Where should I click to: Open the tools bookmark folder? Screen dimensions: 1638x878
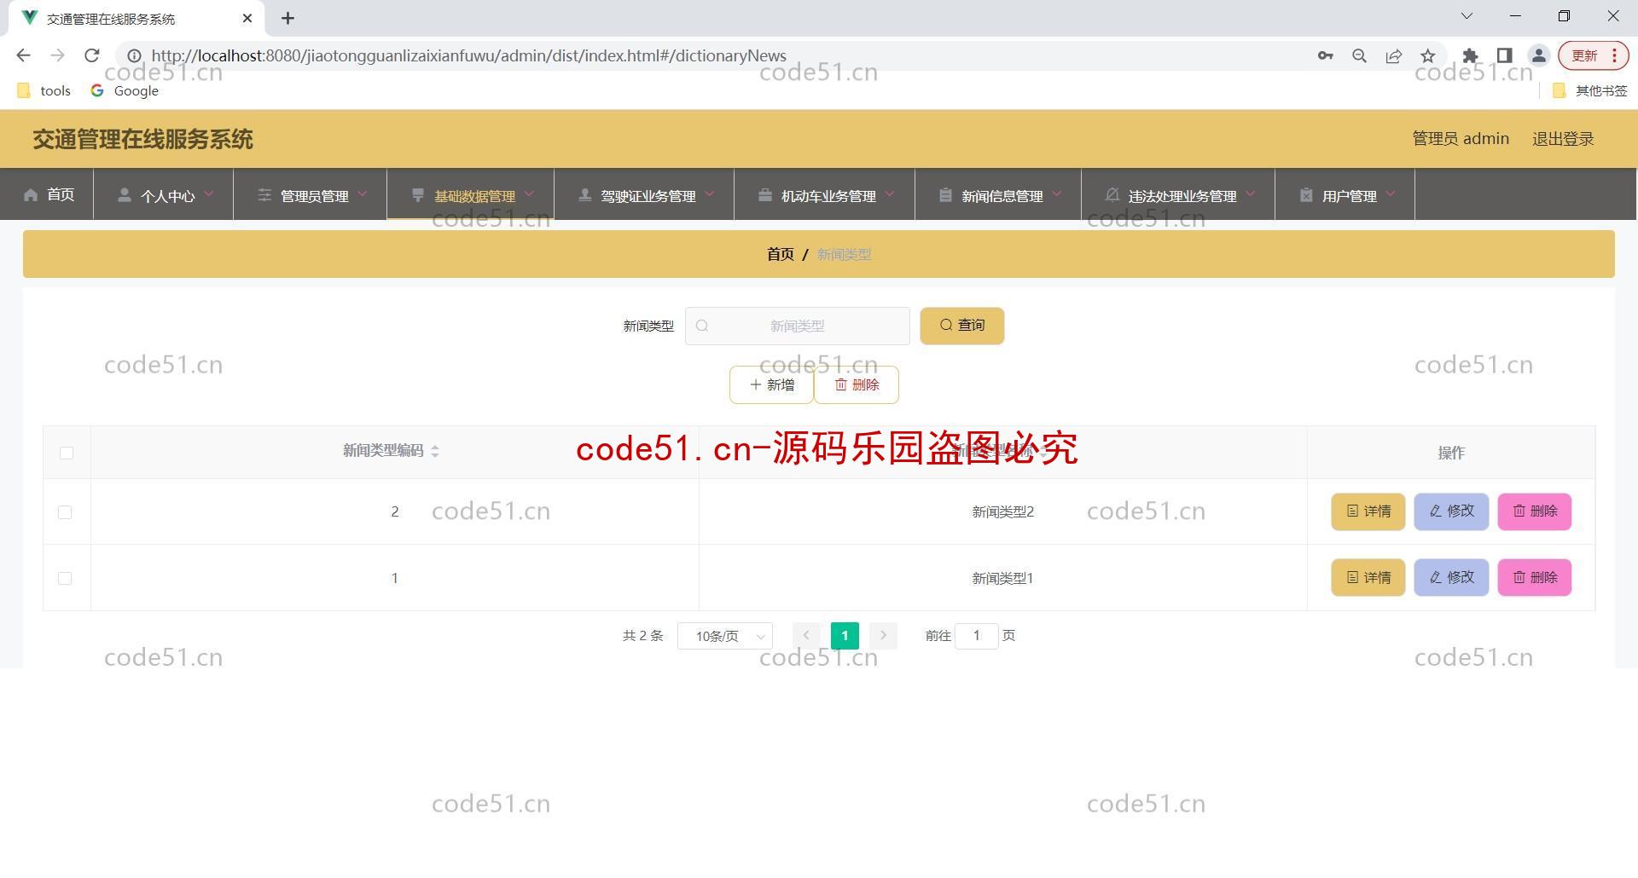point(44,90)
